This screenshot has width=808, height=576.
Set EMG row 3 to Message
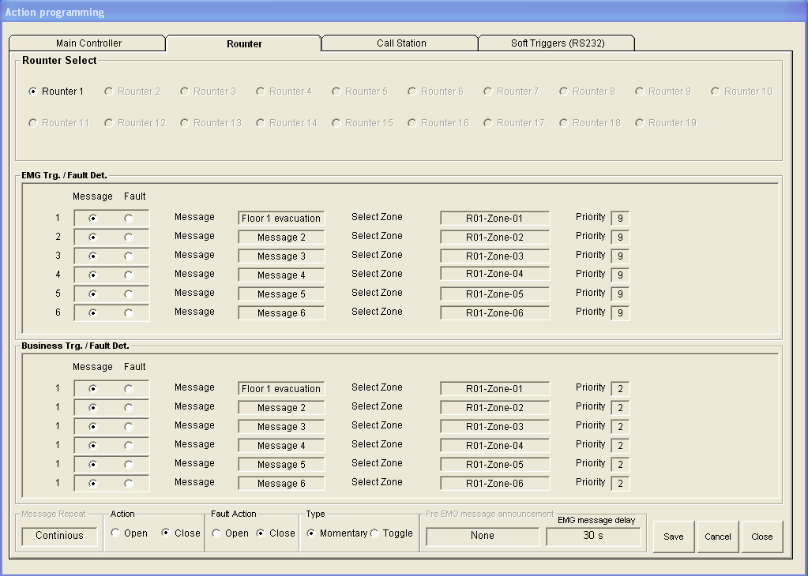[x=92, y=256]
